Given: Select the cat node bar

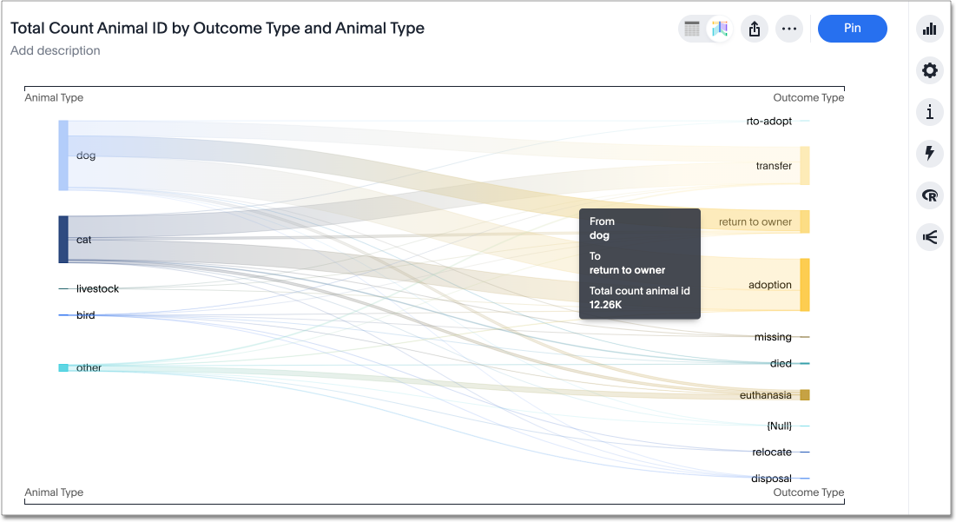Looking at the screenshot, I should click(x=63, y=239).
